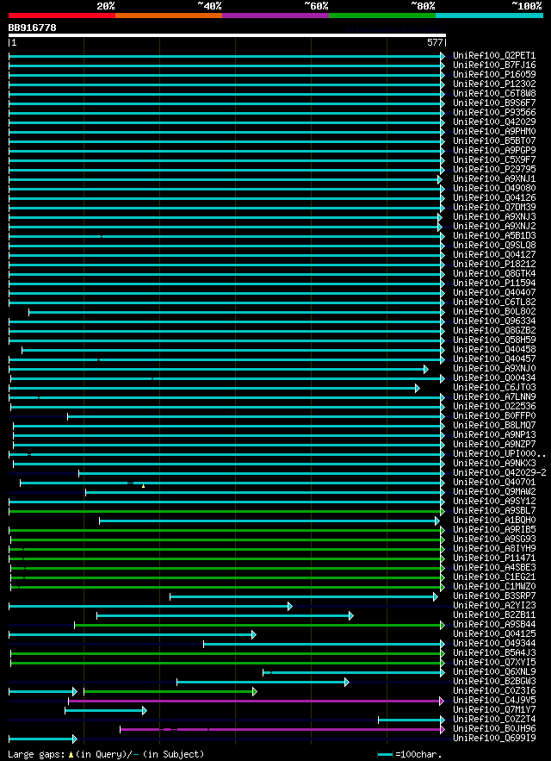Image resolution: width=551 pixels, height=761 pixels.
Task: Click the purple ~60% identity legend segment
Action: 275,16
